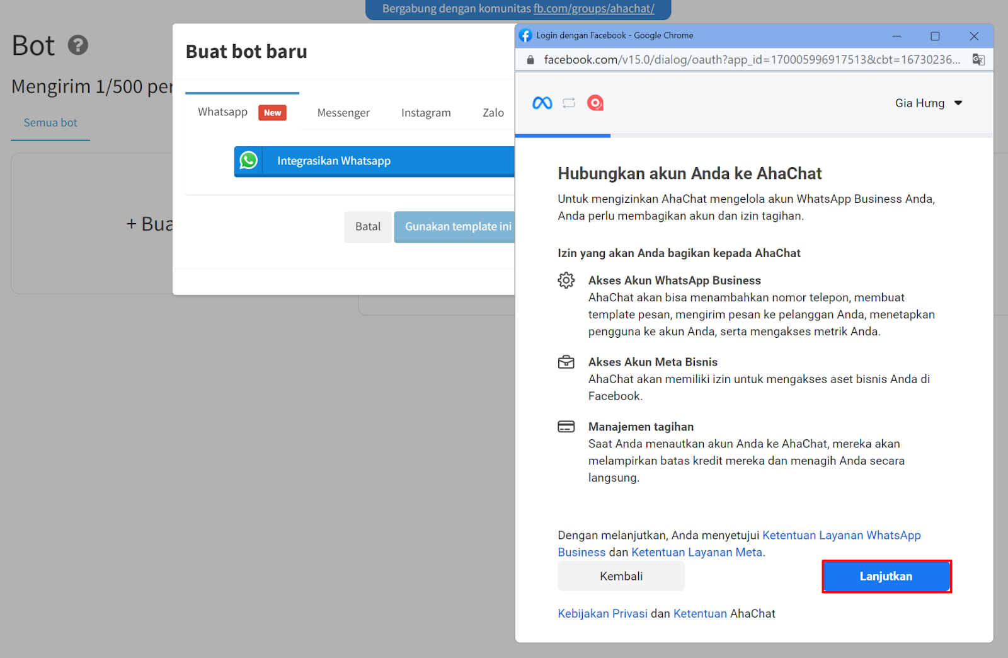Click the Manajemen tagihan title
This screenshot has width=1008, height=658.
(x=641, y=427)
